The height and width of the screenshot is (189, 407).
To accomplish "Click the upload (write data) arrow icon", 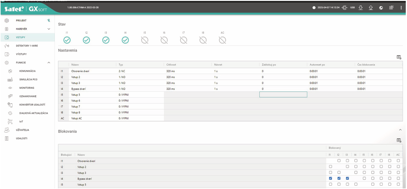I will click(371, 8).
